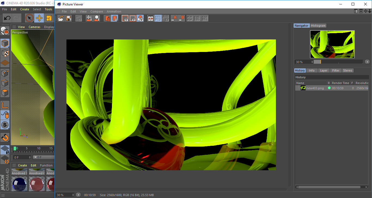Toggle the Display Filter colored circles icon
372x198 pixels.
[x=140, y=18]
